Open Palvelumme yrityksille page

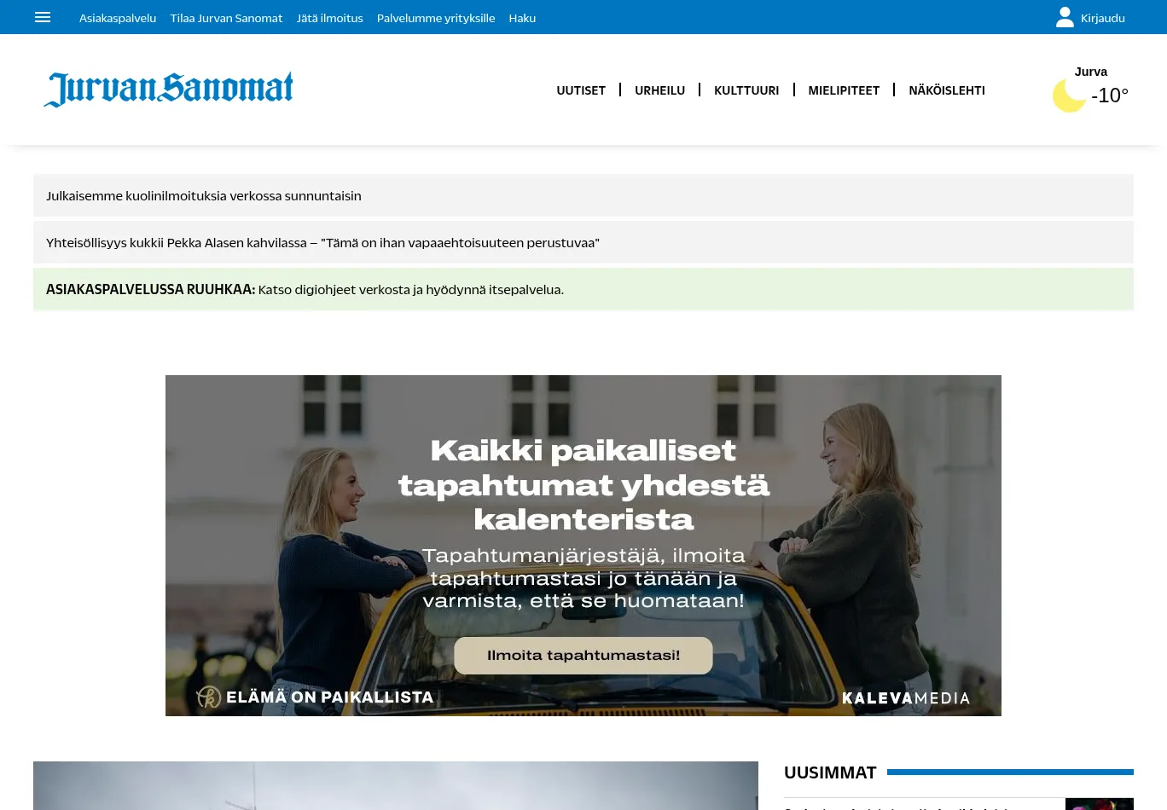click(x=436, y=18)
